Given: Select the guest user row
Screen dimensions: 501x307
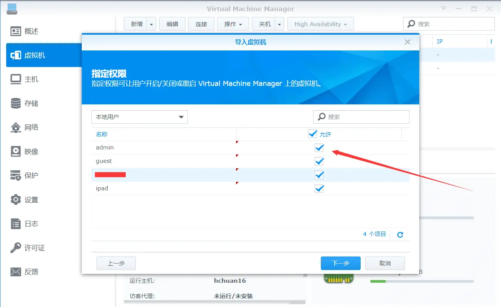Looking at the screenshot, I should click(x=250, y=161).
